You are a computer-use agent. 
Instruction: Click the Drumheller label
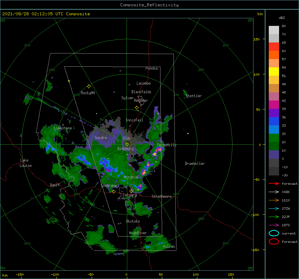coord(195,164)
